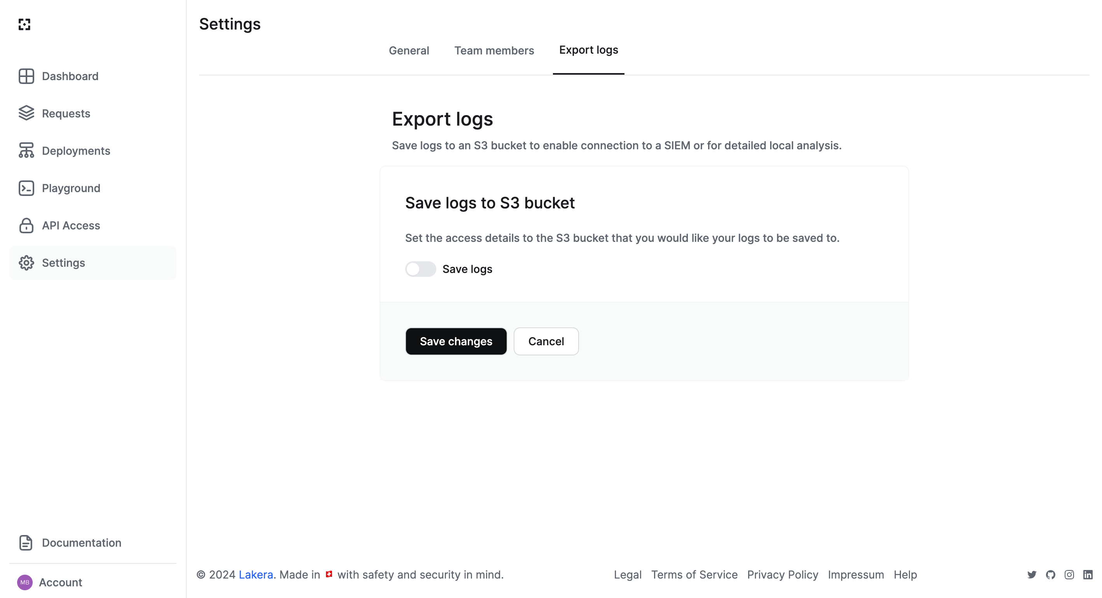Open the Privacy Policy link
This screenshot has width=1102, height=598.
[x=782, y=574]
